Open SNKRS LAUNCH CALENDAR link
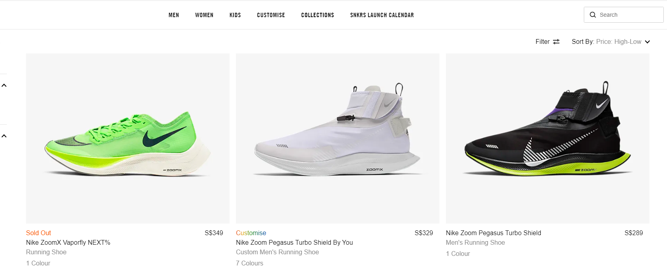667x279 pixels. click(382, 15)
